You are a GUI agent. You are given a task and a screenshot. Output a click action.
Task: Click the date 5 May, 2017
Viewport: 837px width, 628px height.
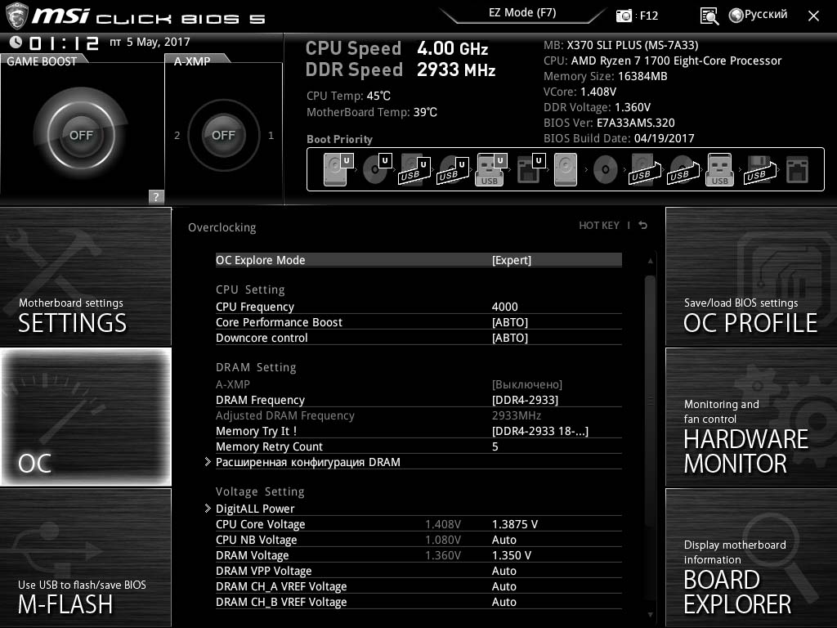point(158,43)
